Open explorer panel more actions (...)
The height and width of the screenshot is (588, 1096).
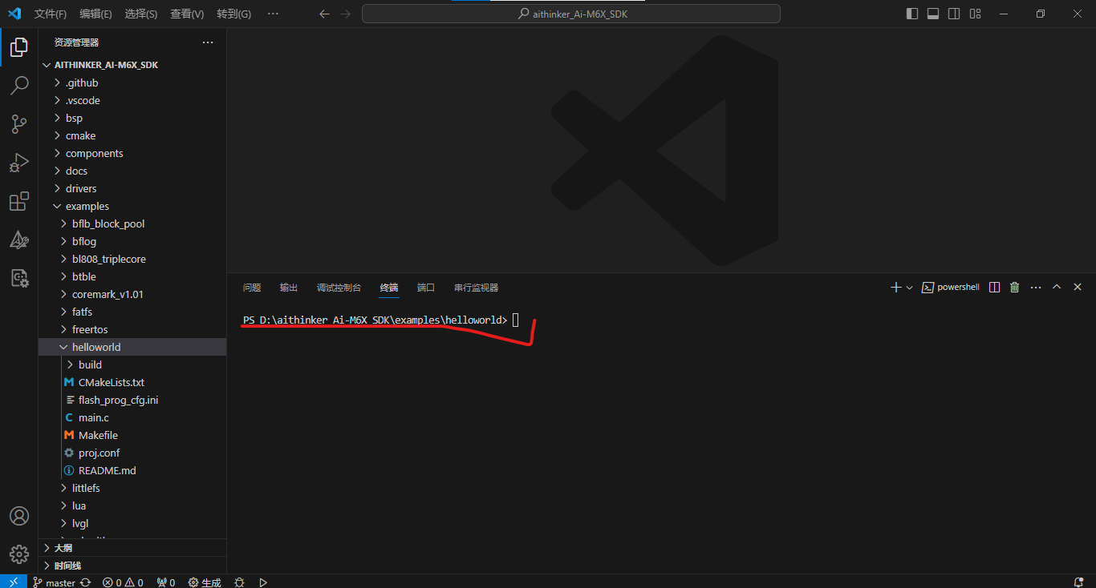point(208,42)
